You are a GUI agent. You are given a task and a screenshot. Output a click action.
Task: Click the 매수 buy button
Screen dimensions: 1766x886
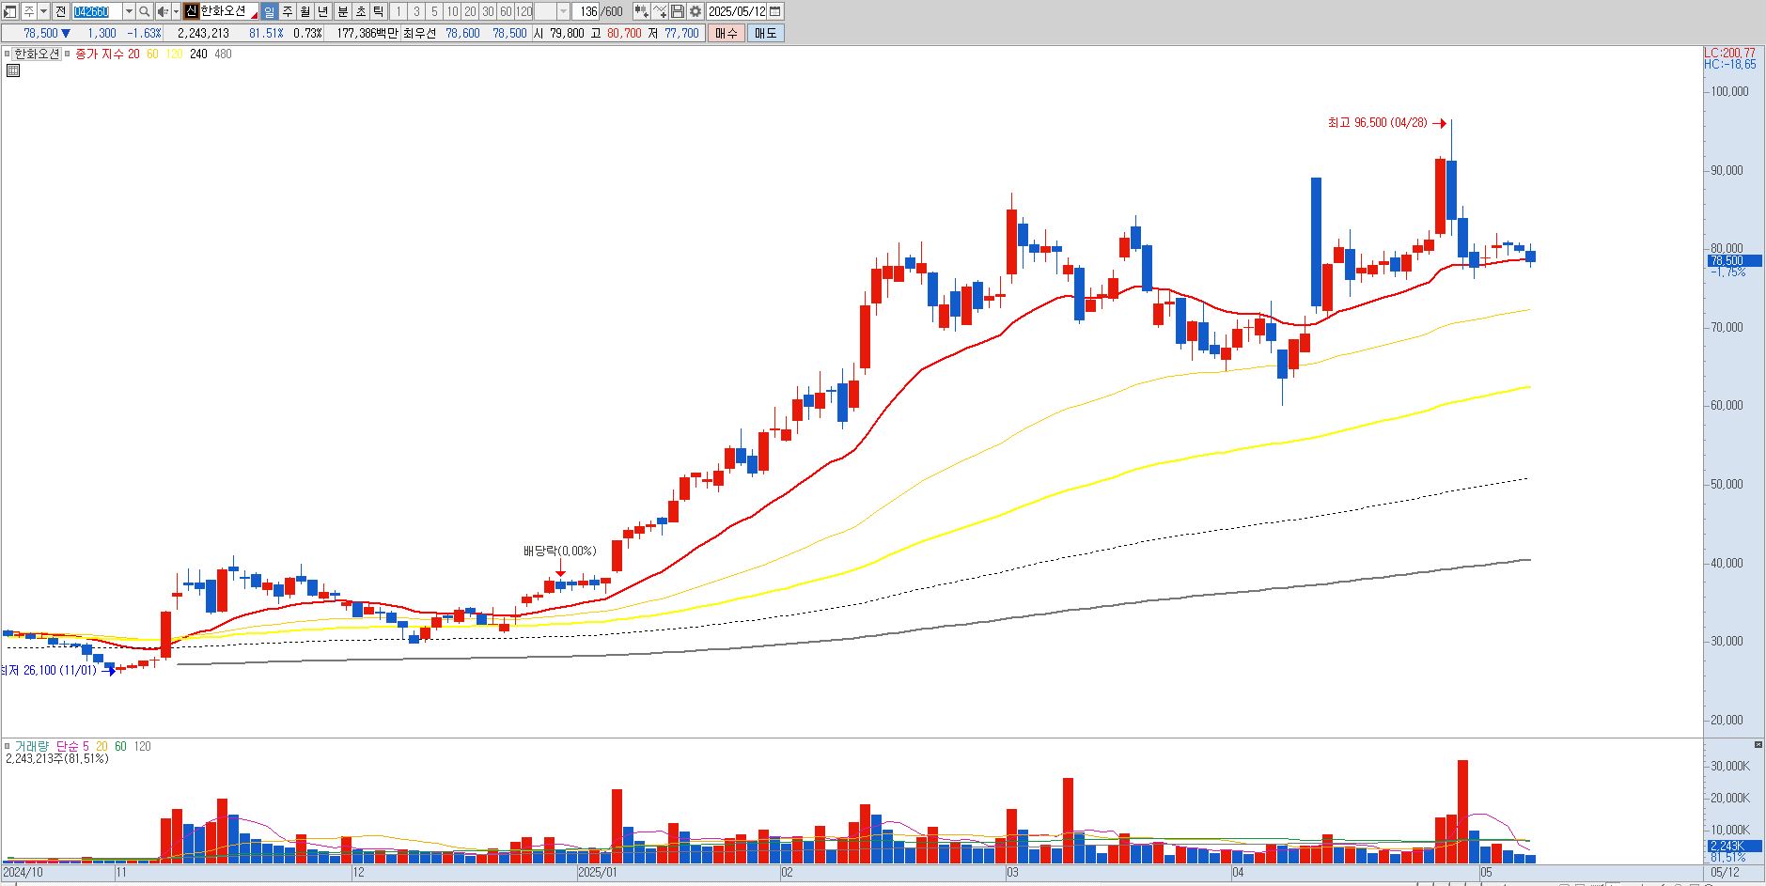click(x=726, y=33)
